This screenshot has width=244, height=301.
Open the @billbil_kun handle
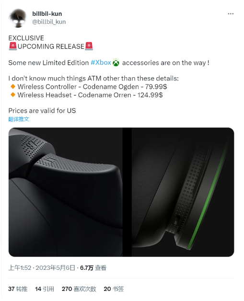coord(49,22)
